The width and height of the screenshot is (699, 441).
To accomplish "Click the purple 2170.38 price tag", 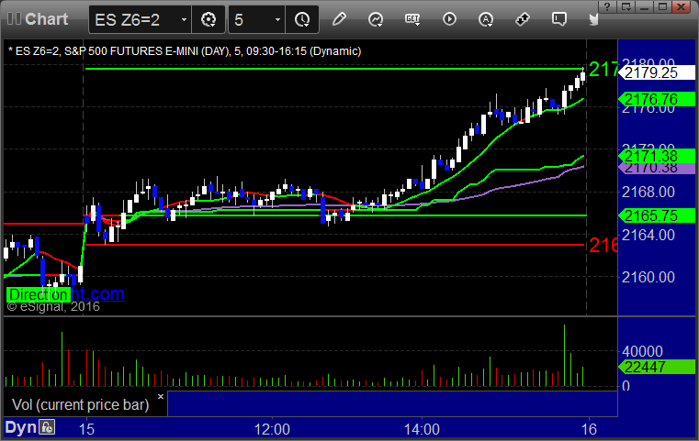I will tap(657, 168).
